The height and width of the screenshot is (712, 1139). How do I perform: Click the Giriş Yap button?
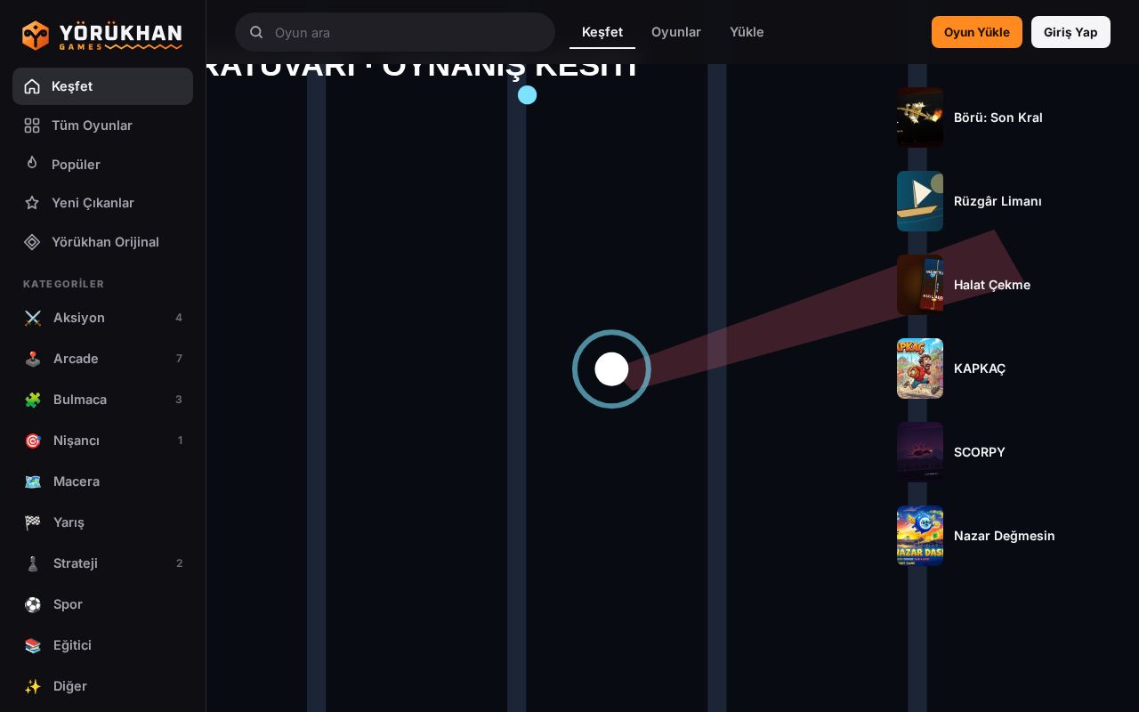(x=1070, y=32)
